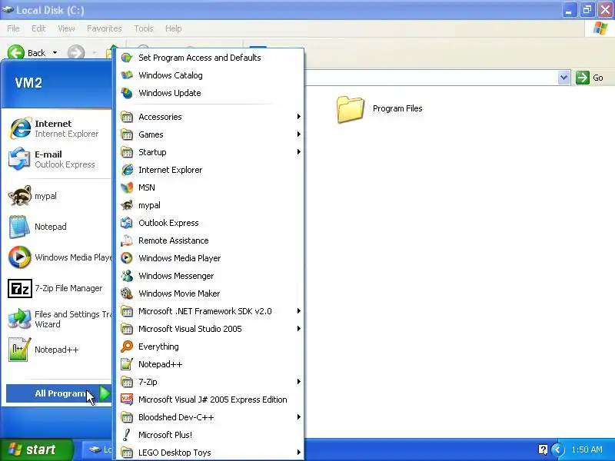This screenshot has width=615, height=461.
Task: Open Internet Explorer in All Programs list
Action: click(208, 170)
